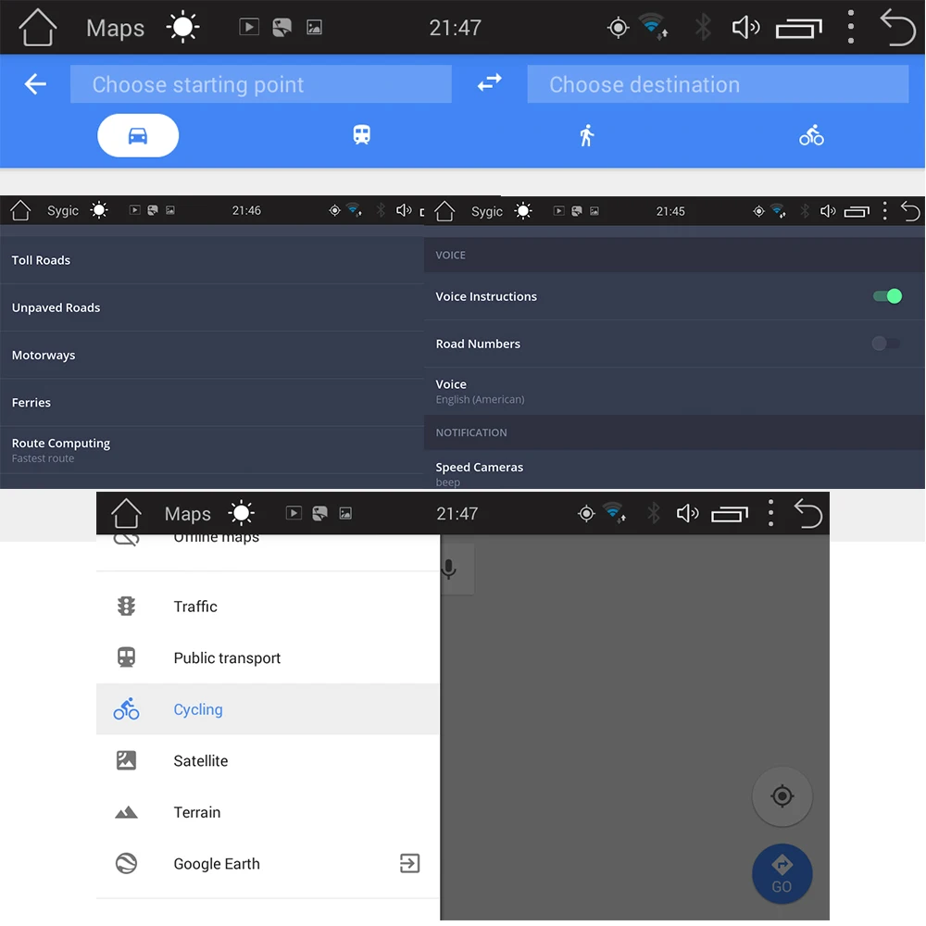Tap brightness sun icon in top Maps bar
Viewport: 926px width, 926px height.
point(182,27)
